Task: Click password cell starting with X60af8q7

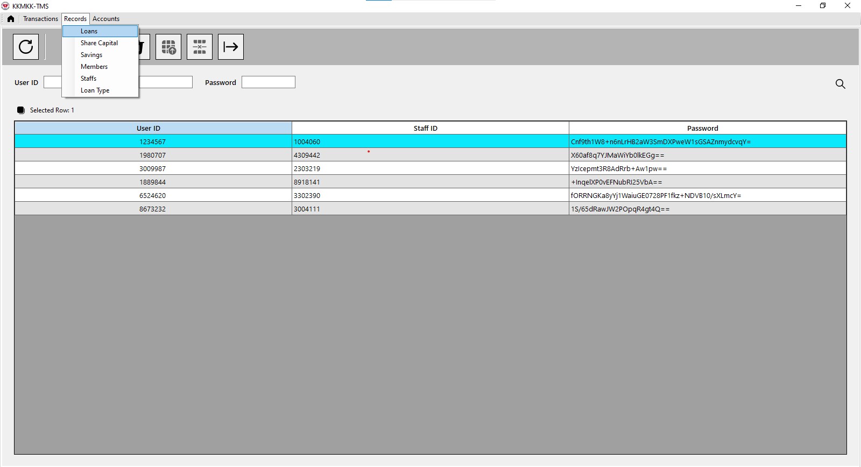Action: (708, 155)
